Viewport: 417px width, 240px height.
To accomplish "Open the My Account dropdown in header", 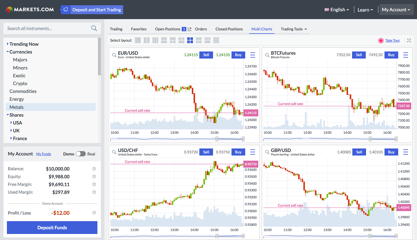I will (x=396, y=10).
